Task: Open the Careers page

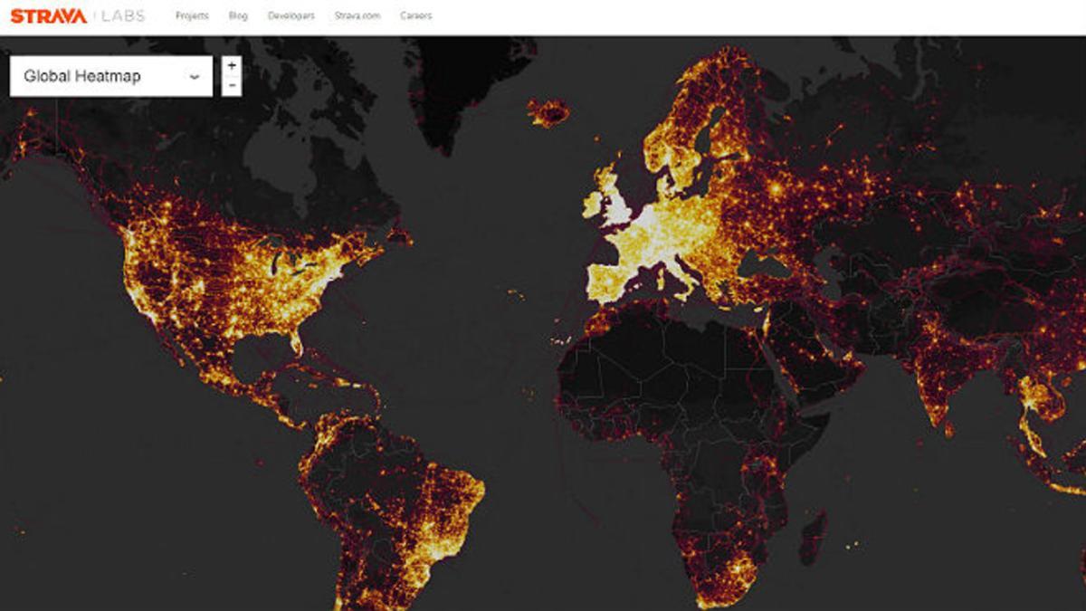Action: (x=416, y=16)
